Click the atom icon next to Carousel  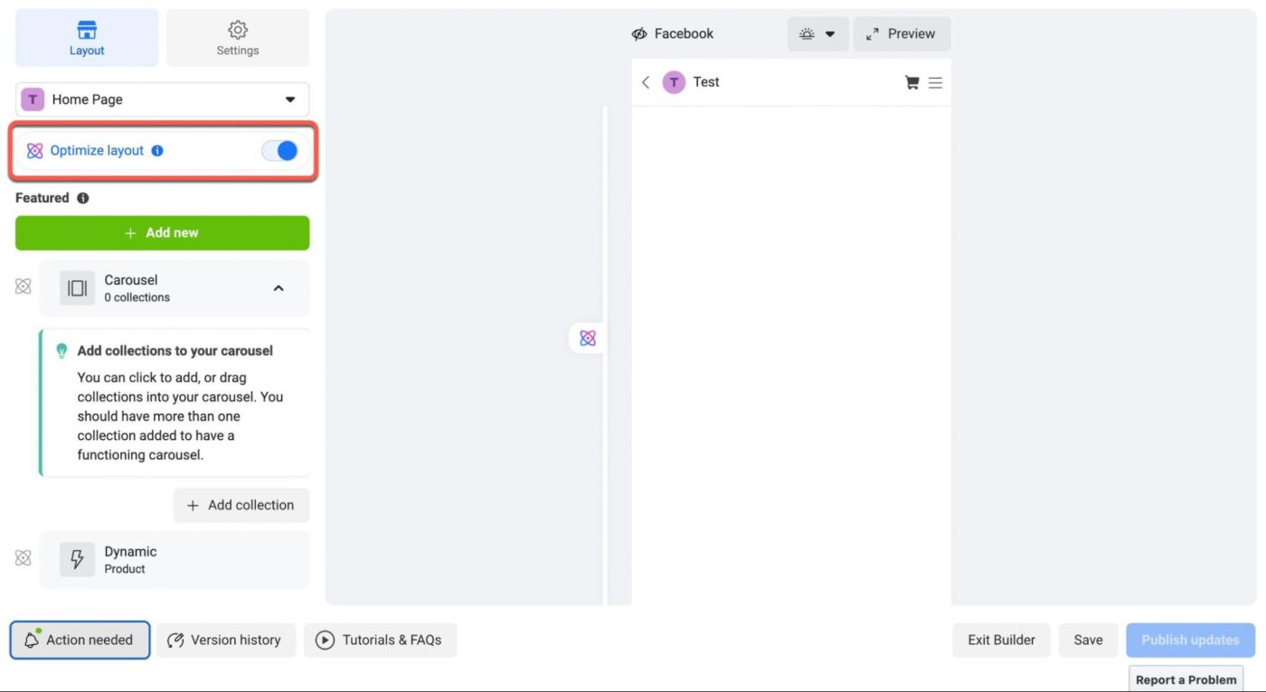(x=23, y=285)
